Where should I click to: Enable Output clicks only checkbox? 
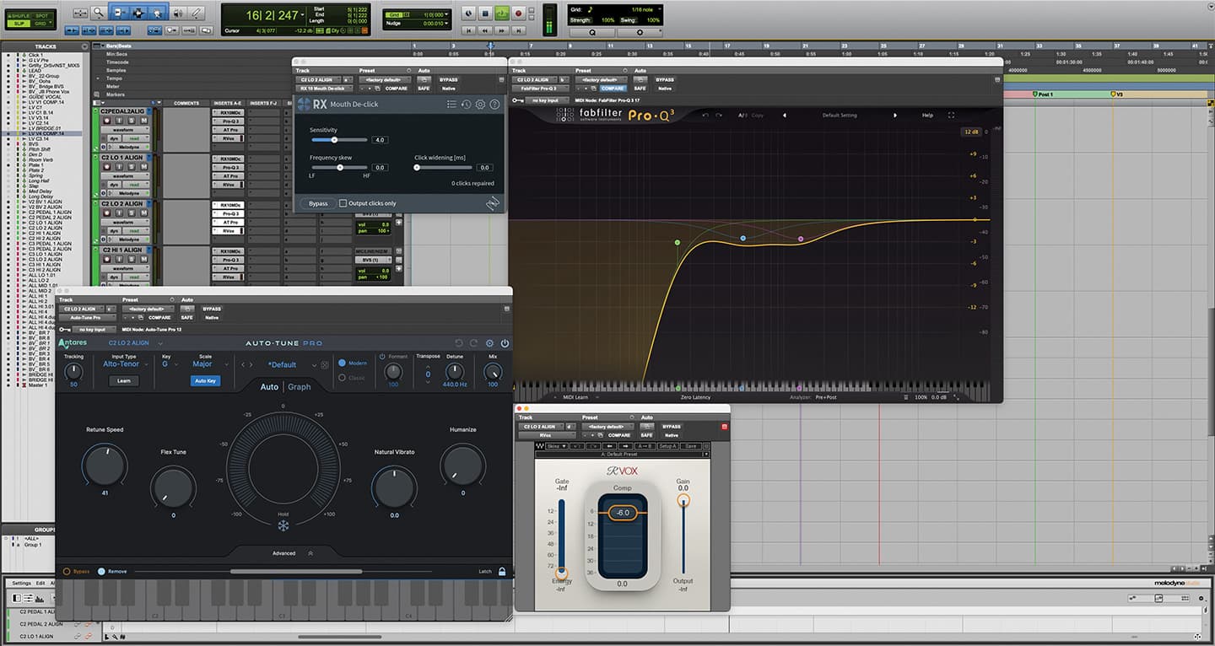pyautogui.click(x=343, y=203)
